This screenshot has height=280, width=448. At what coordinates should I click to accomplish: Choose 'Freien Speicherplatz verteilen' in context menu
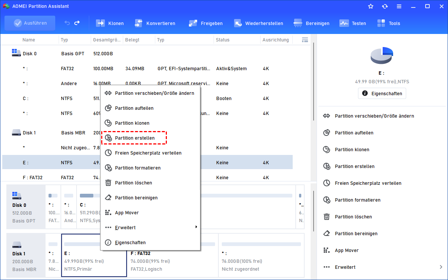coord(150,153)
